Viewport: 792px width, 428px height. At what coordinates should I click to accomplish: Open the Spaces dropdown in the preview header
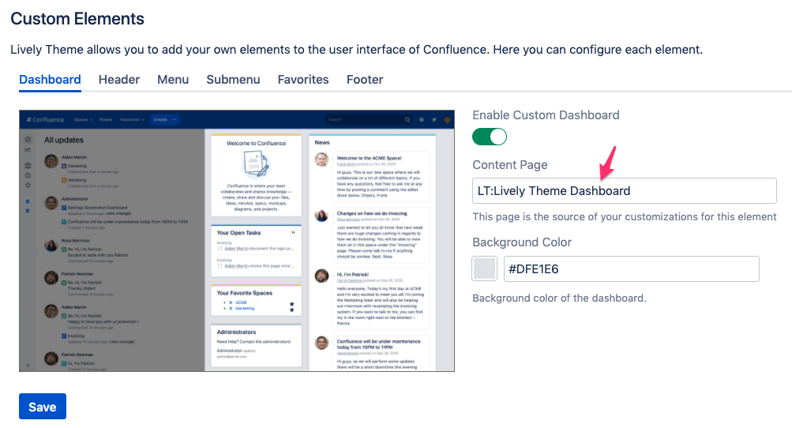pos(83,119)
